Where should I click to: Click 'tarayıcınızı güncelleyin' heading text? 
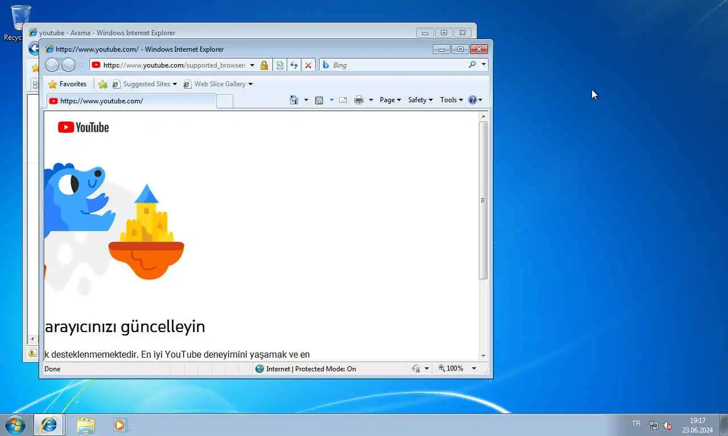[125, 327]
